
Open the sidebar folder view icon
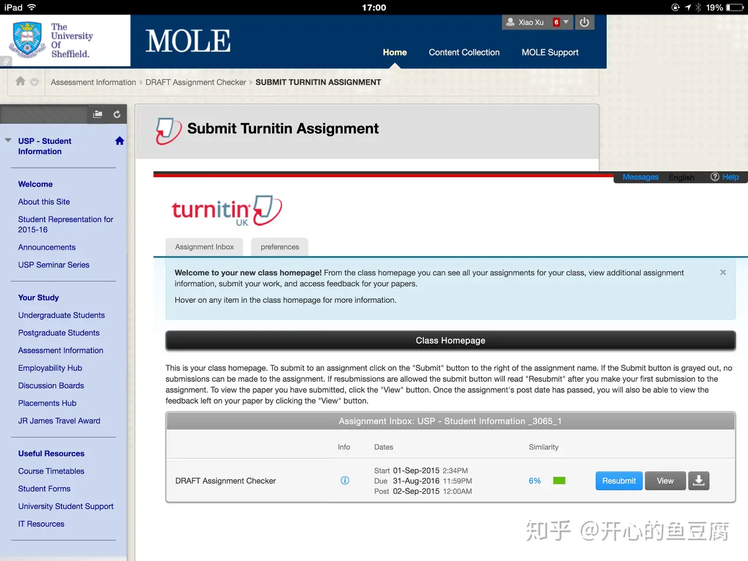[x=98, y=114]
